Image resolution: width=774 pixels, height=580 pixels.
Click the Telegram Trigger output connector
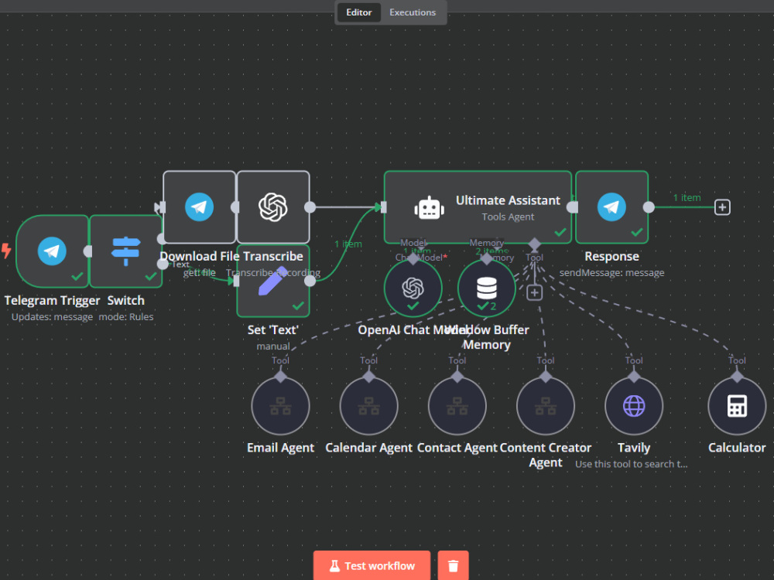(88, 251)
